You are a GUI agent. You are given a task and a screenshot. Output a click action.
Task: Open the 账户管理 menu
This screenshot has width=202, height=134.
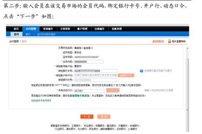click(x=82, y=29)
